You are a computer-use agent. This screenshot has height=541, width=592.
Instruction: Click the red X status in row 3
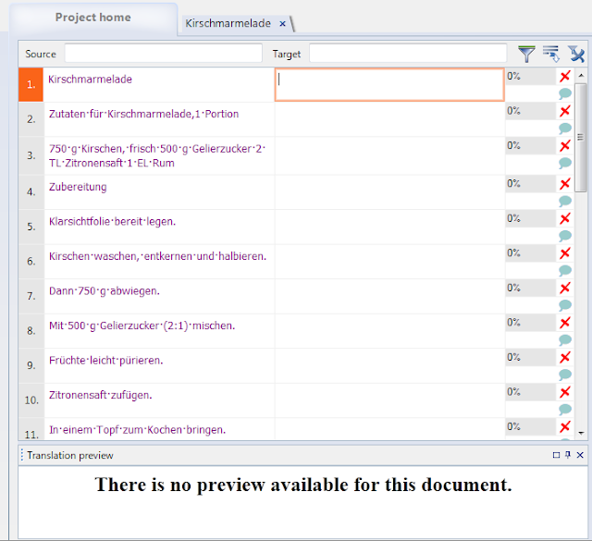coord(565,146)
